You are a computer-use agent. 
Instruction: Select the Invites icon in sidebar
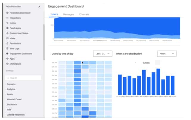7,23
